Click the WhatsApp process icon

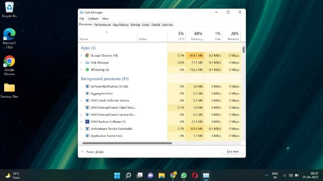click(87, 70)
